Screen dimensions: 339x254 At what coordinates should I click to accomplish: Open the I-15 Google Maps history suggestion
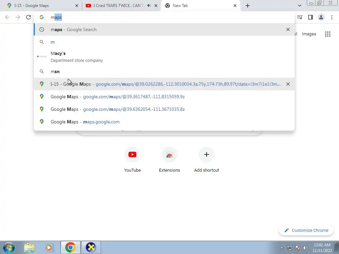[164, 84]
